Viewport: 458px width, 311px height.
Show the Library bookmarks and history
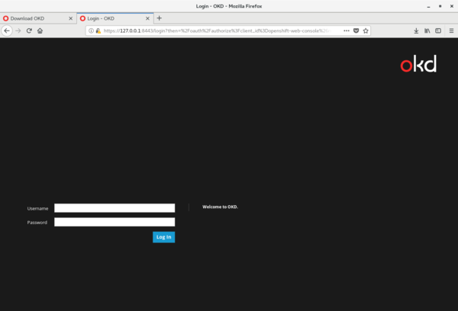[x=427, y=30]
